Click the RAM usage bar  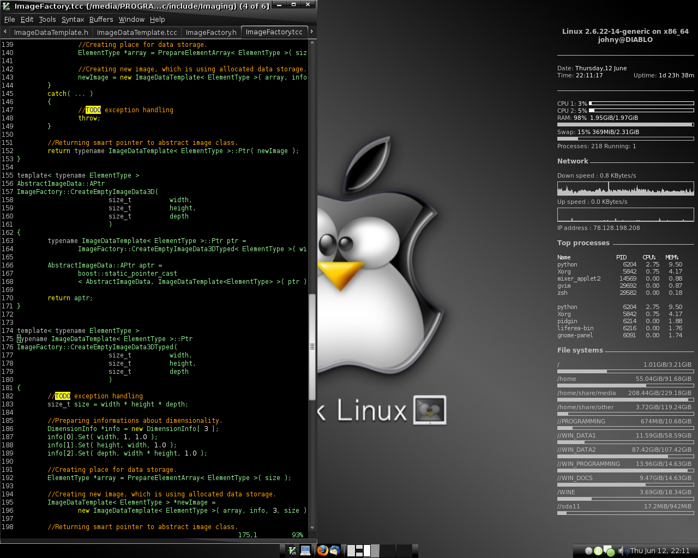click(x=625, y=124)
